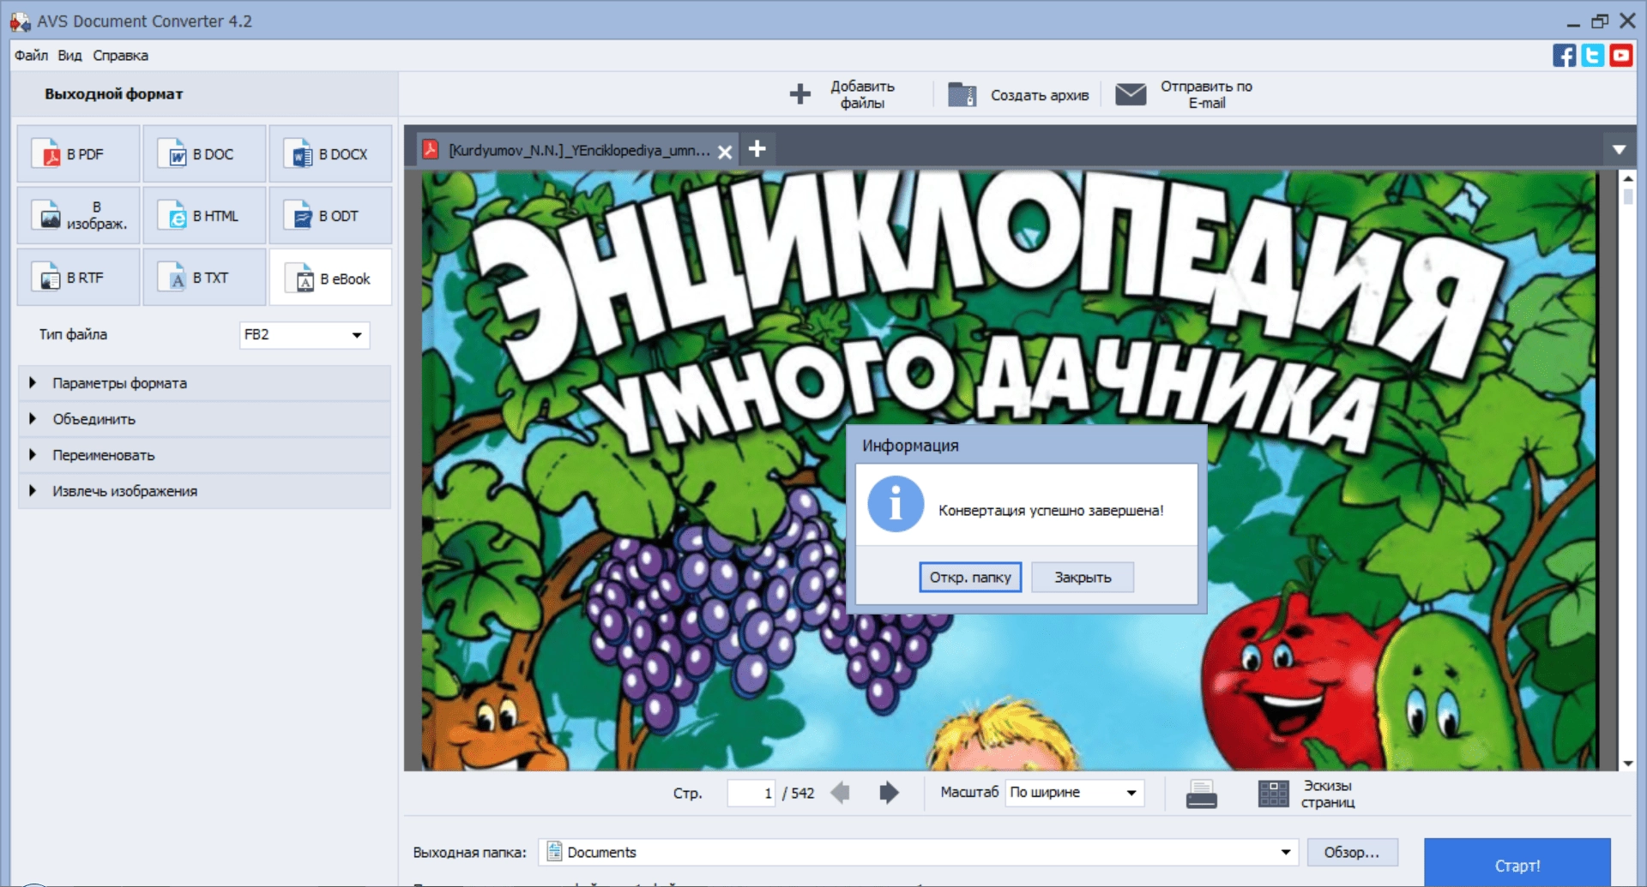Open the Facebook page icon

pos(1564,56)
